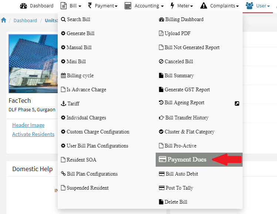
Task: Click the dashboard icon beside Billing Dashboard
Action: point(162,19)
